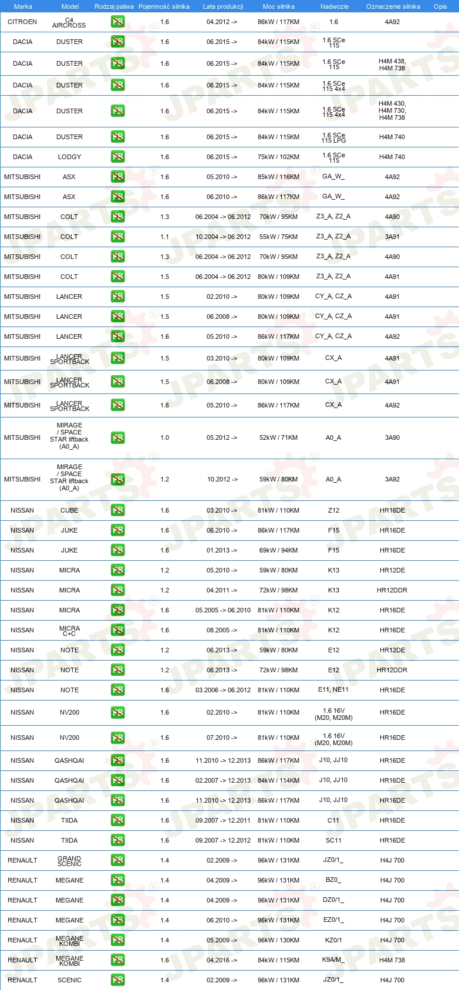Screen dimensions: 459x990
Task: Click the Opis column header
Action: click(440, 6)
